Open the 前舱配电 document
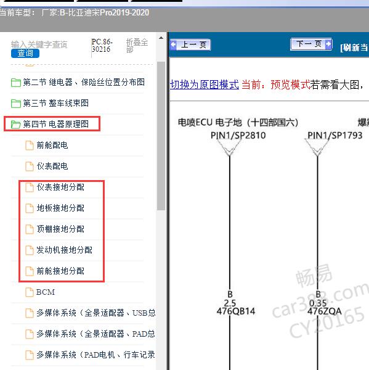 52,145
